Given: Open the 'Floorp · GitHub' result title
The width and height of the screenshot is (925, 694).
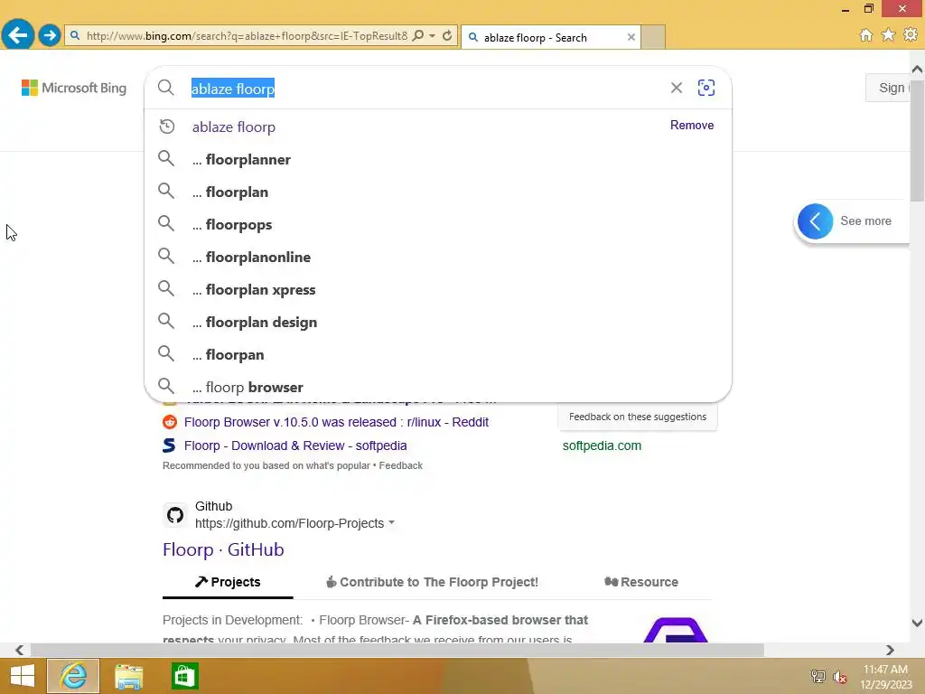Looking at the screenshot, I should [223, 549].
